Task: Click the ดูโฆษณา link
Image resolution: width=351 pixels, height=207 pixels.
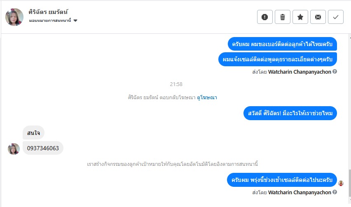Action: (207, 98)
